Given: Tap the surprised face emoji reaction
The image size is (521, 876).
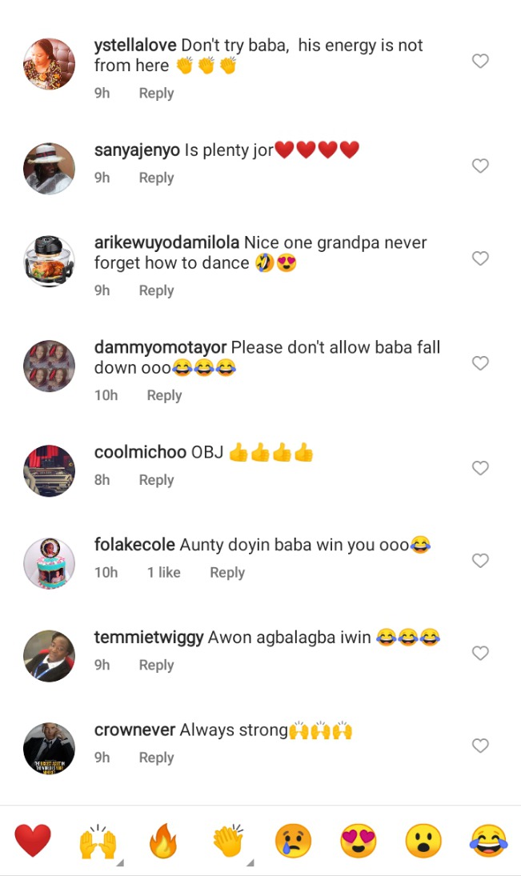Looking at the screenshot, I should point(423,842).
